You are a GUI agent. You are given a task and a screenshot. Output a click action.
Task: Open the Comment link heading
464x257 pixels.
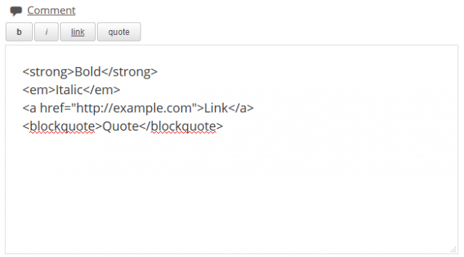(x=51, y=11)
